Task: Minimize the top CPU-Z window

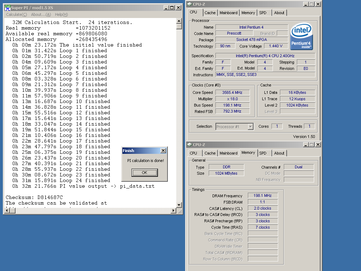Action: (x=306, y=4)
